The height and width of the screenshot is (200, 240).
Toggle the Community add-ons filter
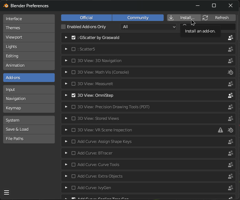click(138, 18)
